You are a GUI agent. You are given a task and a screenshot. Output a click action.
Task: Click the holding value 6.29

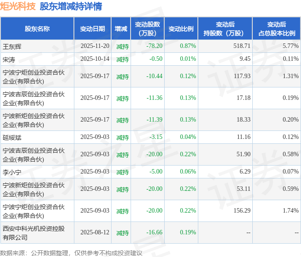(x=245, y=171)
